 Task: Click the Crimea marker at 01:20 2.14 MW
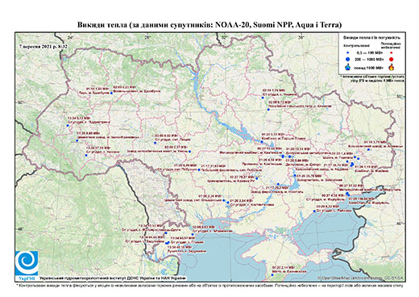272,275
